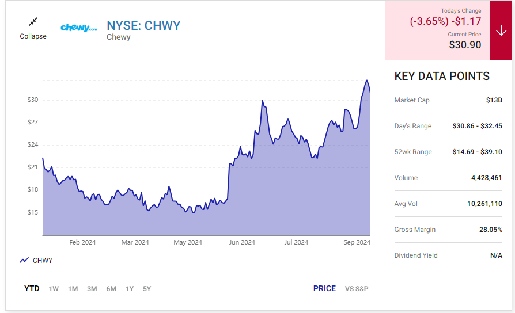
Task: Open the NYSE: CHWY ticker link
Action: pos(143,25)
